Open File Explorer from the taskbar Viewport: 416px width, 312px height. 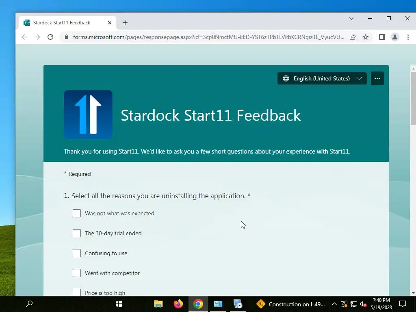click(x=158, y=304)
